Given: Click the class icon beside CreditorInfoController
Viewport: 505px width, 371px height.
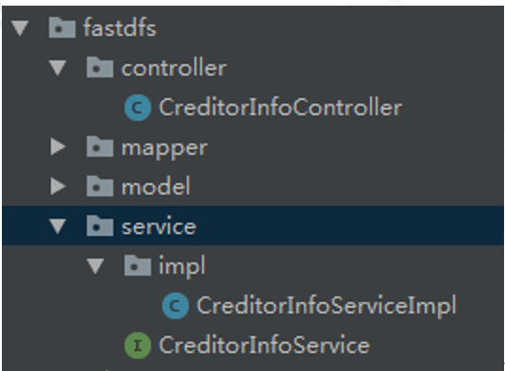Looking at the screenshot, I should coord(138,108).
